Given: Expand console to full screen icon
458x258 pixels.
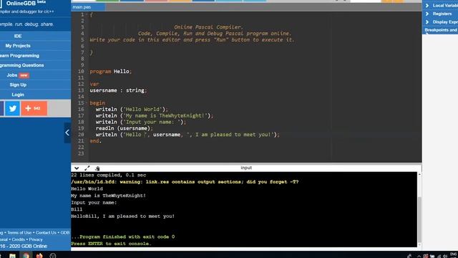Looking at the screenshot, I should click(x=87, y=168).
